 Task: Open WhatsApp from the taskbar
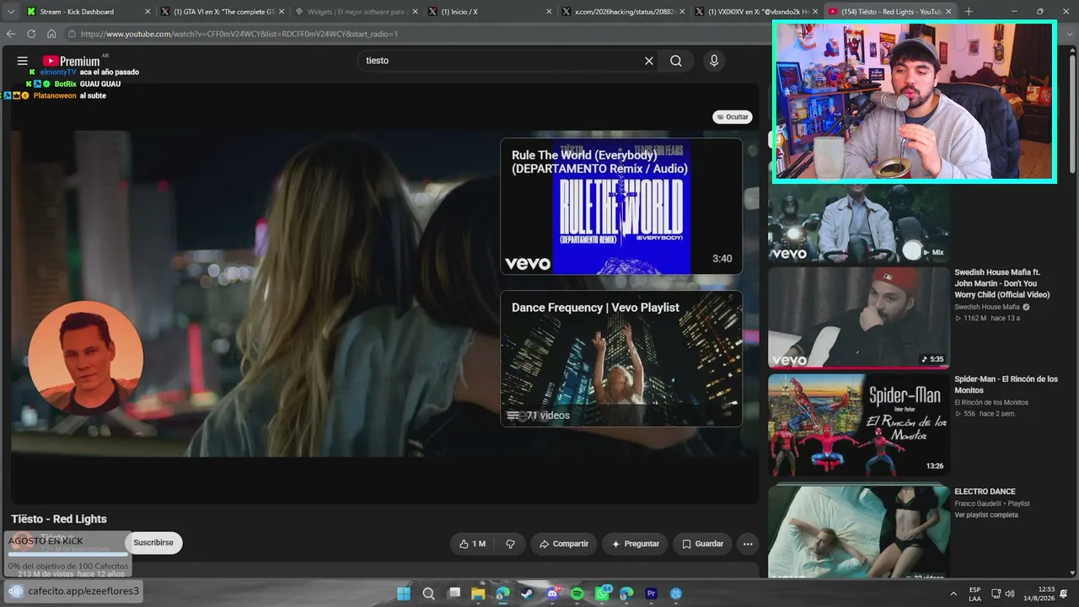(602, 594)
